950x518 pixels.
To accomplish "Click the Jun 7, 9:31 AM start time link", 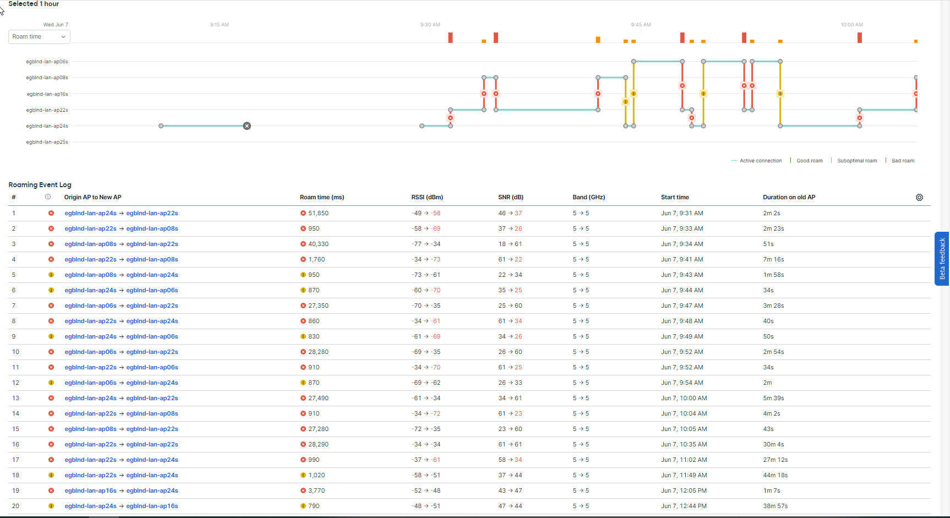I will click(682, 213).
